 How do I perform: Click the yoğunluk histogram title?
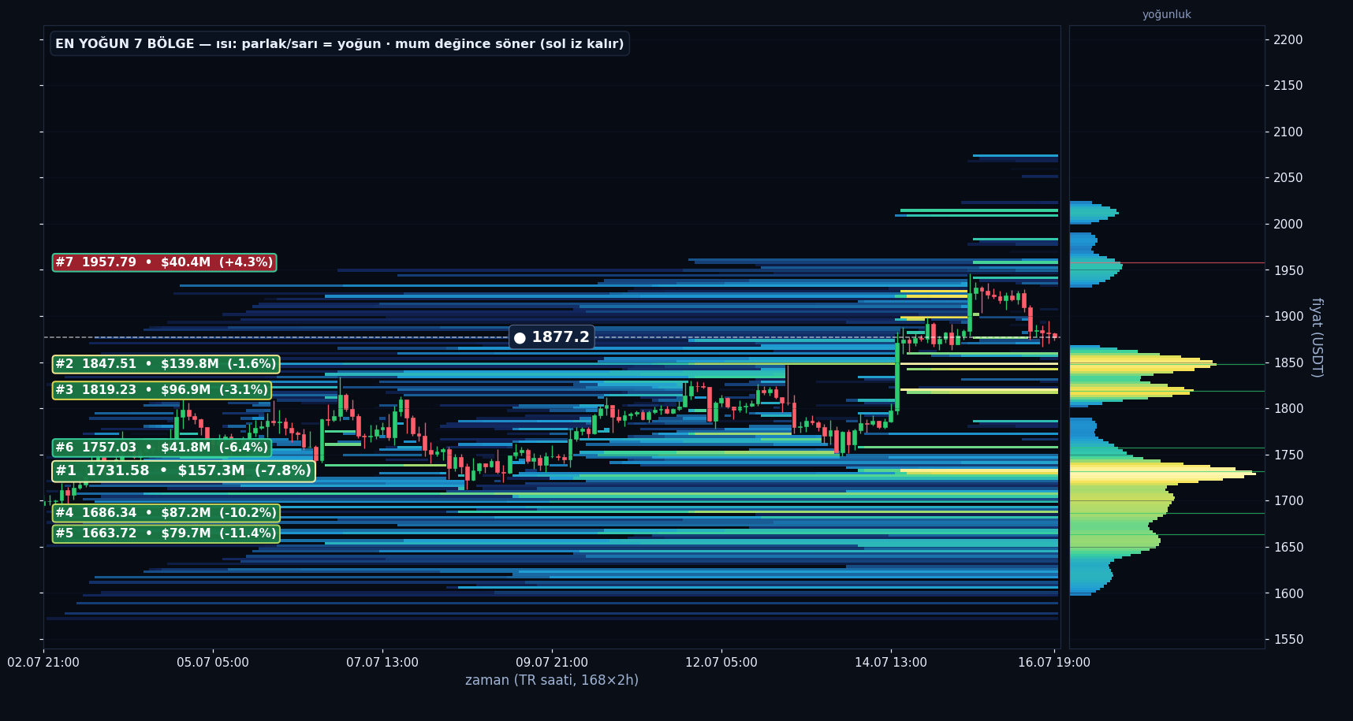[1167, 14]
